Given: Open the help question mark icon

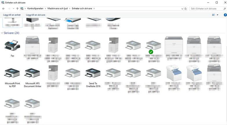Looking at the screenshot, I should click(x=225, y=15).
